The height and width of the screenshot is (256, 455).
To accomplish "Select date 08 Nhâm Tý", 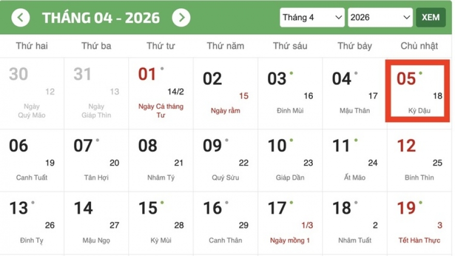I will (161, 160).
